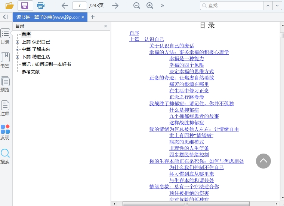Viewport: 284px width, 206px height.
Task: Open the 目录 sidebar icon
Action: [5, 36]
